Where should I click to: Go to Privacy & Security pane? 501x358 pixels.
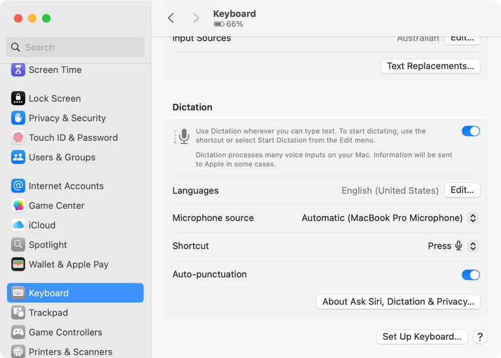point(75,118)
